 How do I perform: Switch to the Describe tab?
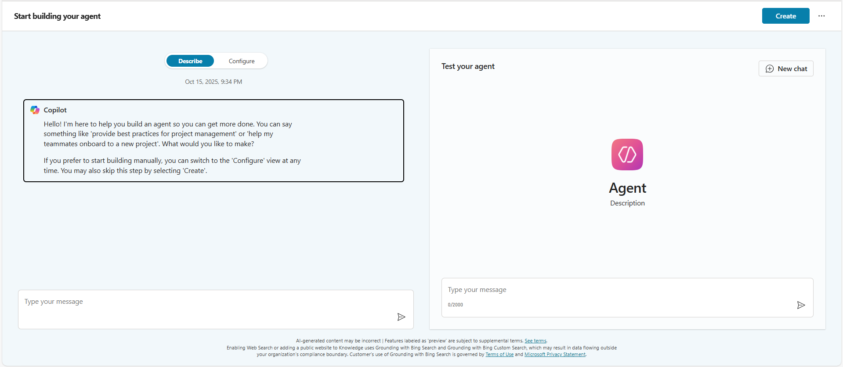[190, 61]
